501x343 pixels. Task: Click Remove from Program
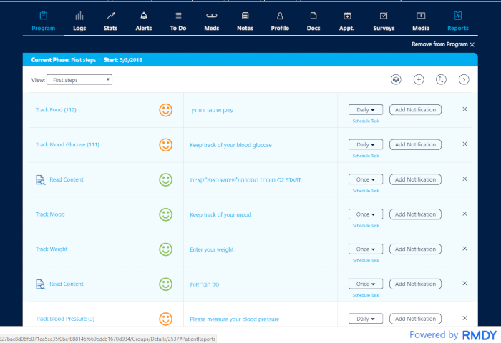pos(443,44)
